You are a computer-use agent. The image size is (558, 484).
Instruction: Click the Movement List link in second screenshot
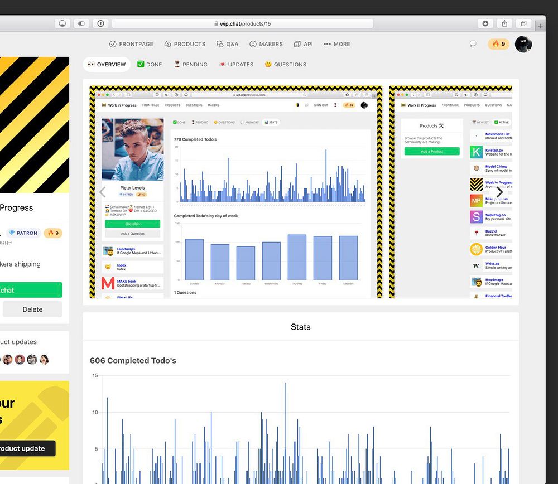(498, 134)
